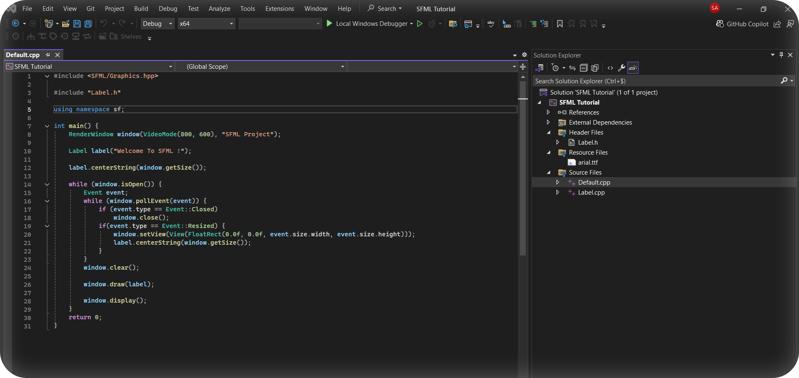The height and width of the screenshot is (378, 799).
Task: Start Local Windows Debugger
Action: click(x=367, y=24)
